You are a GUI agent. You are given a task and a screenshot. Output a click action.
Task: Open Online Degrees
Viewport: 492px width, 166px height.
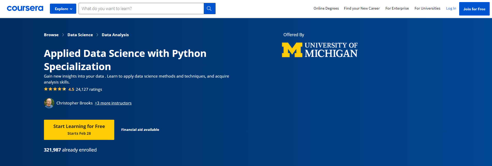326,8
